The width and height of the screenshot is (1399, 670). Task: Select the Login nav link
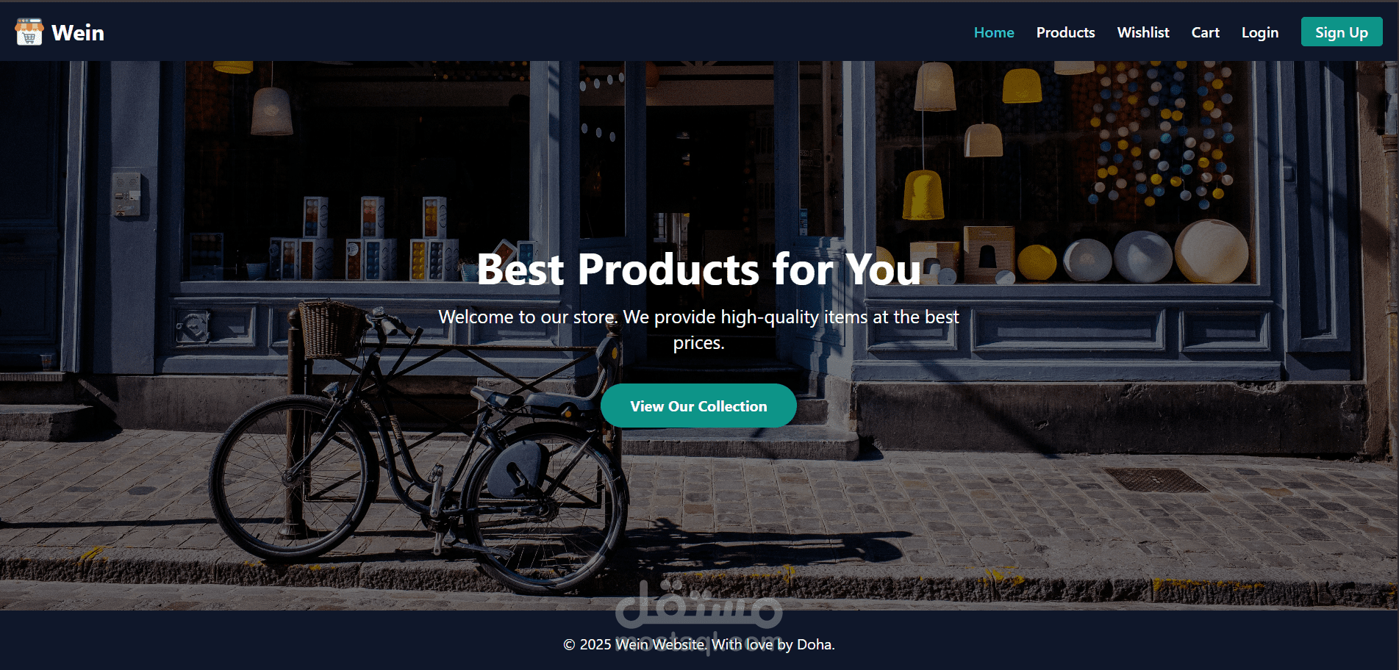click(1260, 32)
